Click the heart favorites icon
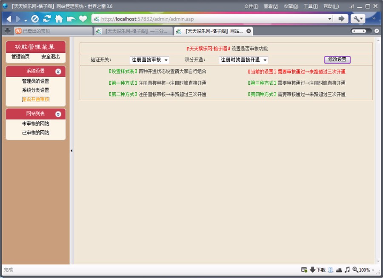Viewport: 383px width, 278px height. (x=82, y=19)
